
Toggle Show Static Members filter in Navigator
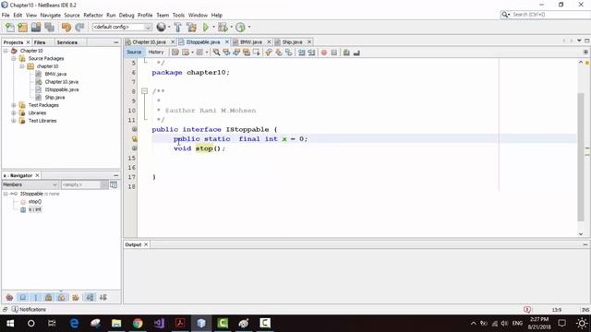(x=36, y=297)
